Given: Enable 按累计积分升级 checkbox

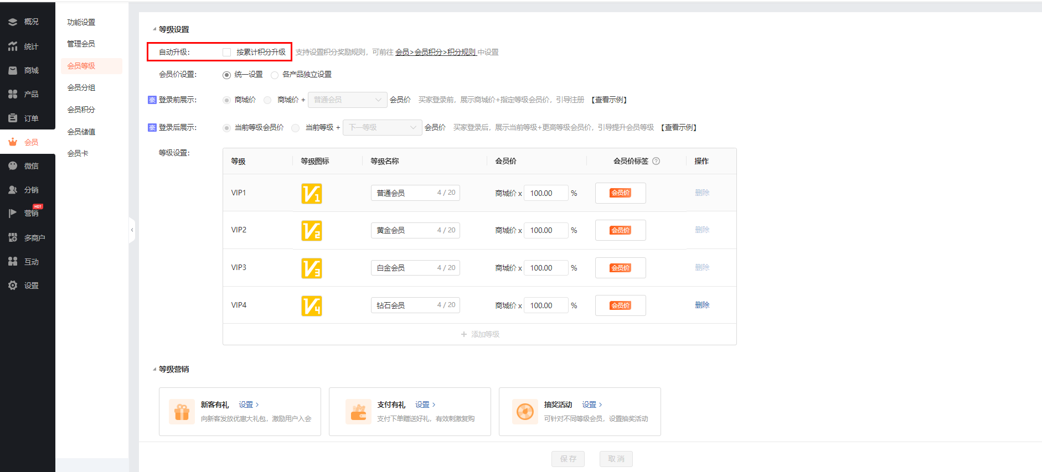Looking at the screenshot, I should point(226,52).
